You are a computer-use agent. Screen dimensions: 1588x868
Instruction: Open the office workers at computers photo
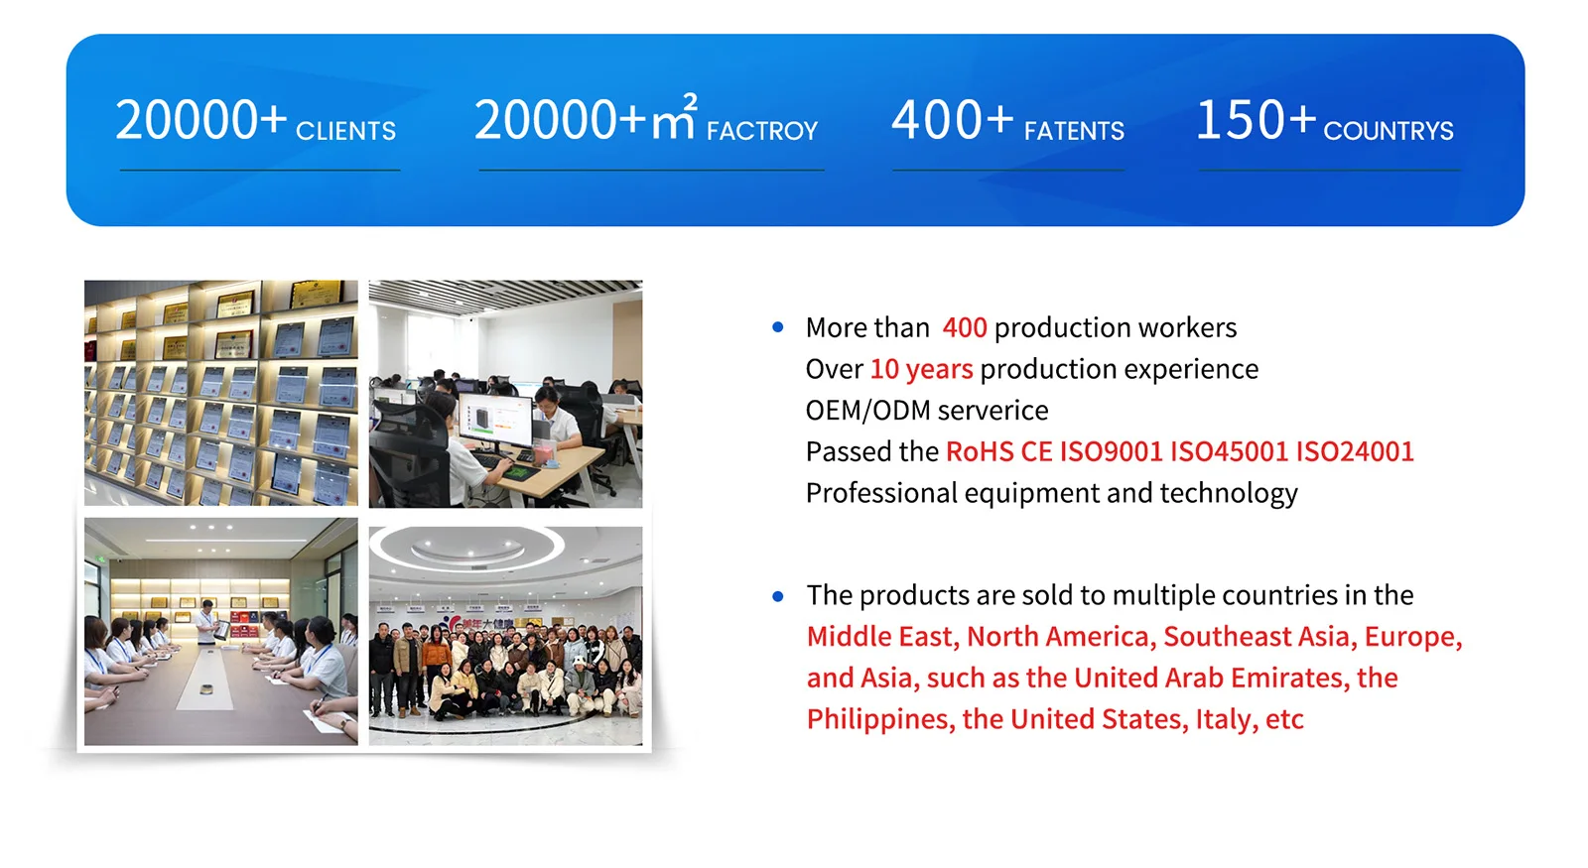tap(505, 394)
